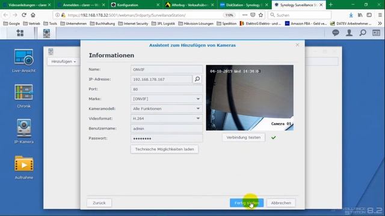This screenshot has height=216, width=385.
Task: Switch to the DiskStation tab
Action: [244, 5]
